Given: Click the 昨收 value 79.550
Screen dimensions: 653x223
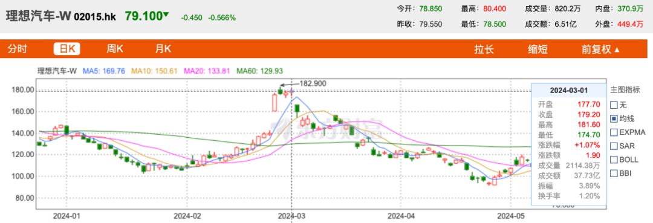Looking at the screenshot, I should point(430,24).
